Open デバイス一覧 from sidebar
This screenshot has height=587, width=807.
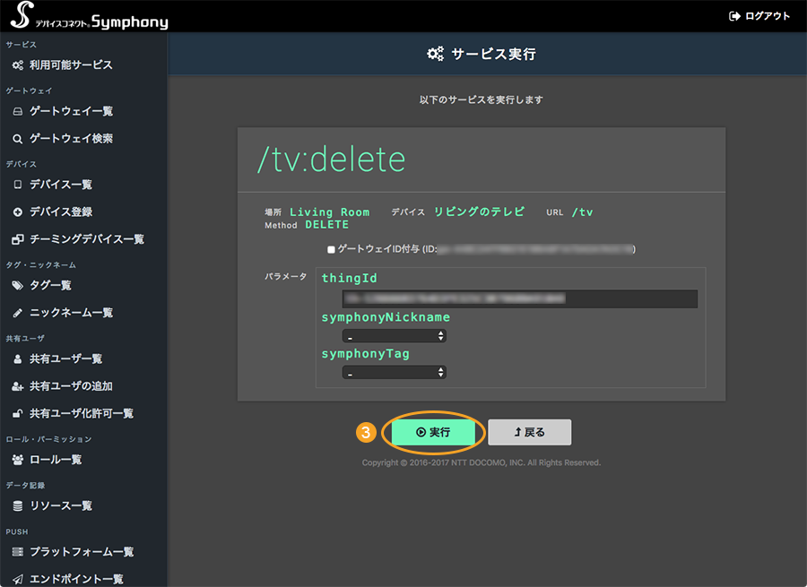[61, 185]
